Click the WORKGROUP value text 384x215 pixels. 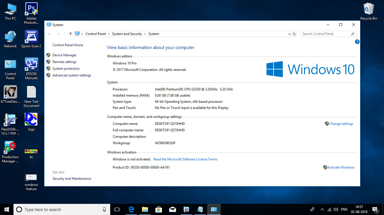pos(165,143)
